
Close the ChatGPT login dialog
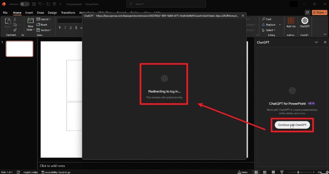[243, 16]
